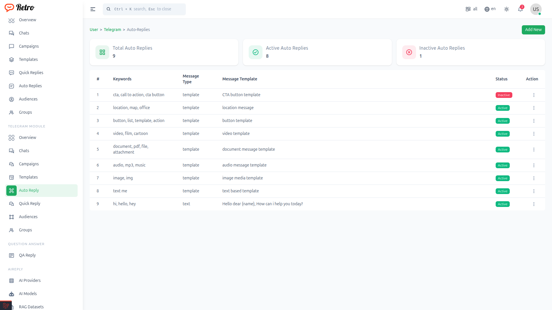Go to QA Reply in sidebar
Viewport: 552px width, 310px height.
[27, 255]
